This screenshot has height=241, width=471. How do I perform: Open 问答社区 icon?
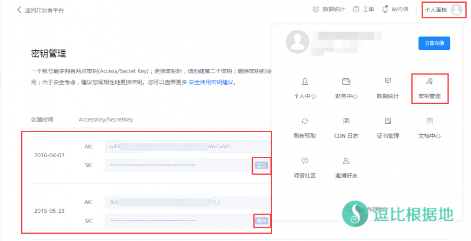click(x=305, y=161)
